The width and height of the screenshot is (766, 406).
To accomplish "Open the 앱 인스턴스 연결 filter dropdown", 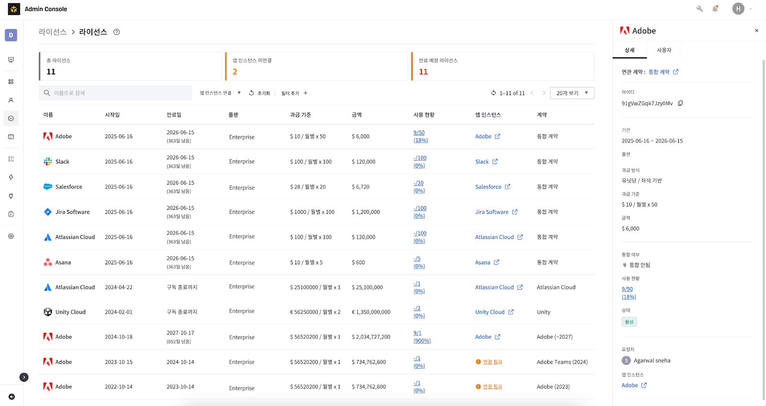I will [x=220, y=93].
